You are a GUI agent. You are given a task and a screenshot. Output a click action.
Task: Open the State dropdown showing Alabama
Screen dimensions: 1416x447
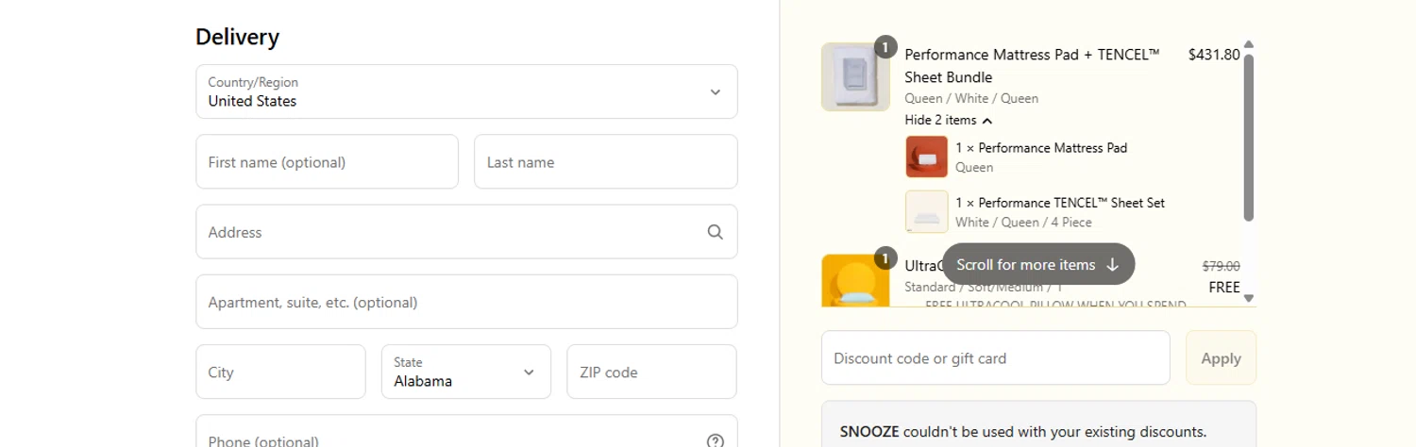point(465,372)
